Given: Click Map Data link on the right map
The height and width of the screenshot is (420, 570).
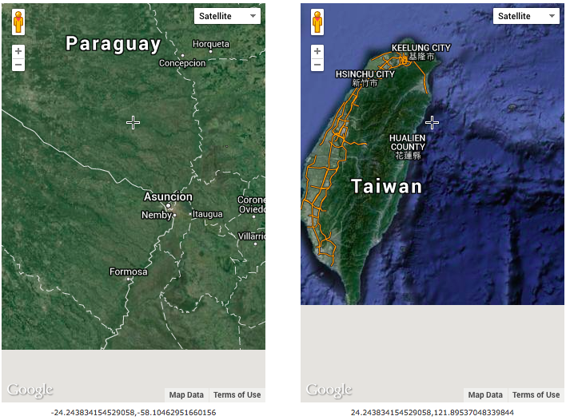Looking at the screenshot, I should (485, 395).
